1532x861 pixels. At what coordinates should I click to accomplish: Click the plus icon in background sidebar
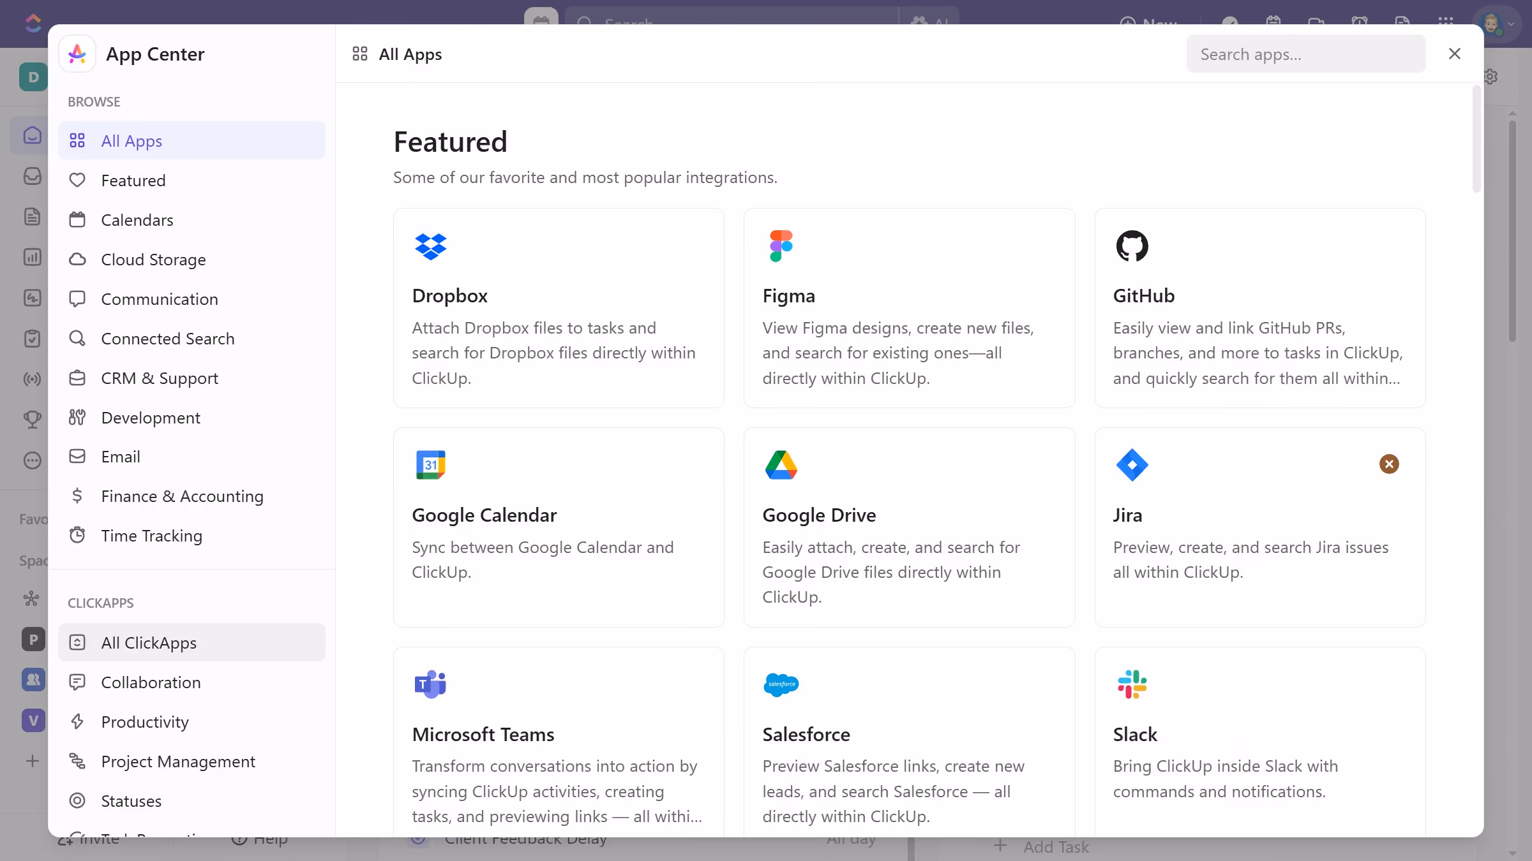(32, 761)
